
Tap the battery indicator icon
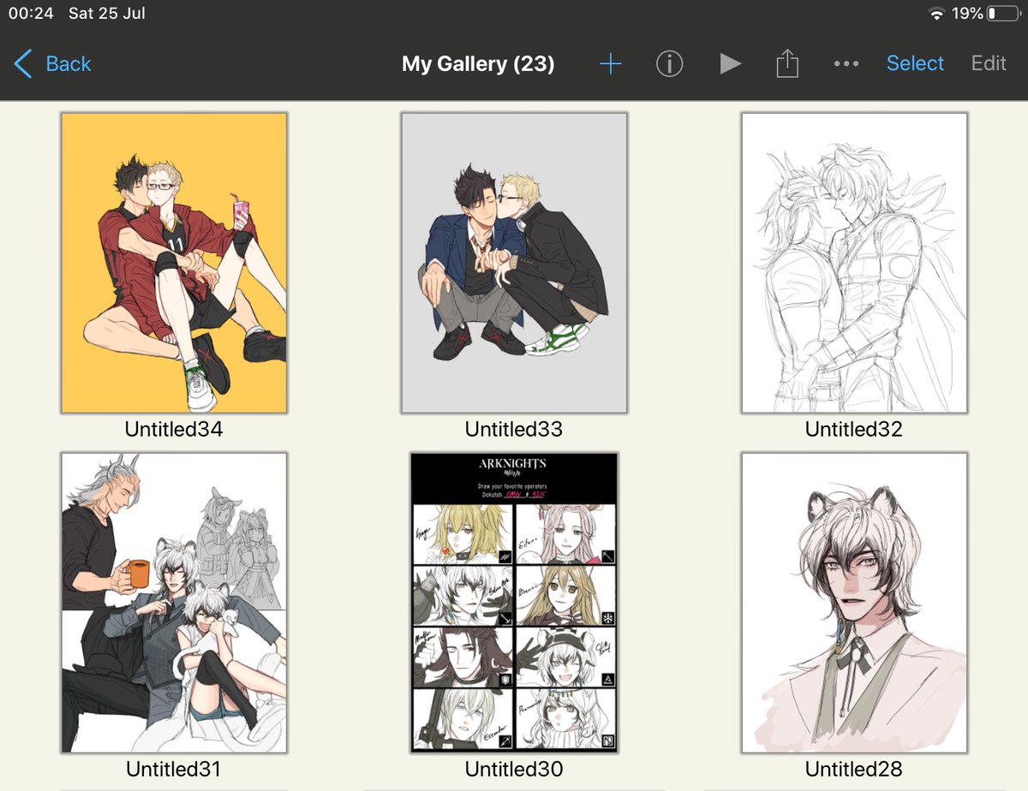pos(1003,14)
